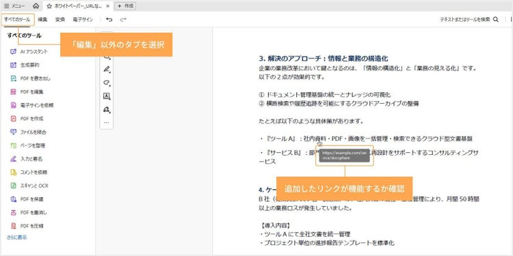
Task: Click the 【導入内容】 text
Action: pyautogui.click(x=274, y=226)
